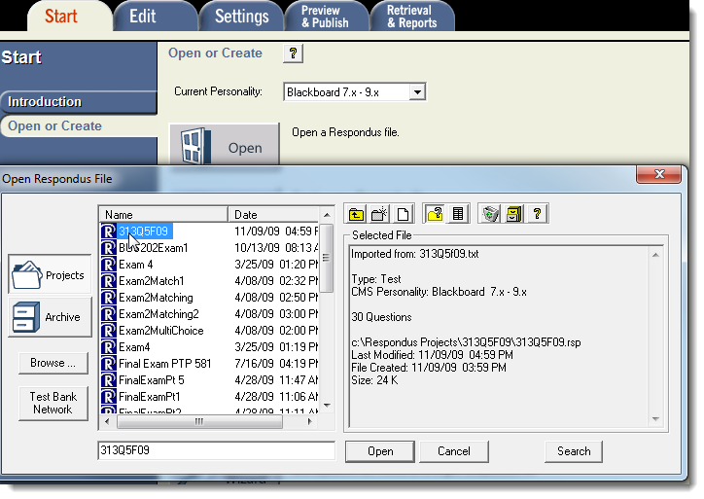Click the Search button
This screenshot has height=499, width=704.
pyautogui.click(x=574, y=451)
